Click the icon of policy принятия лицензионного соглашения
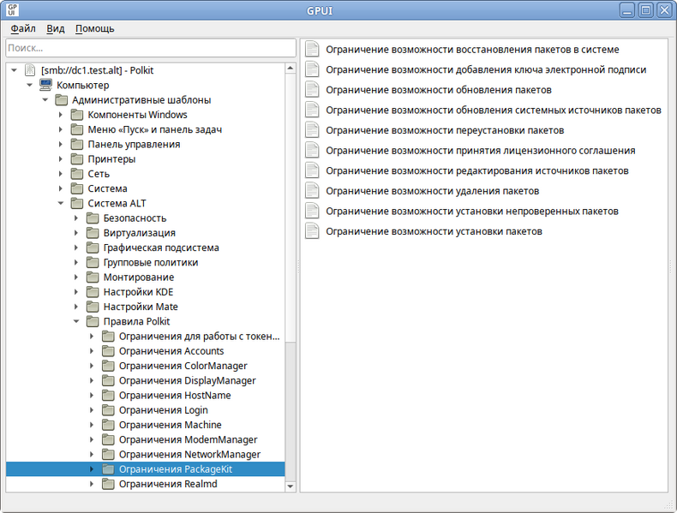The height and width of the screenshot is (513, 677). [312, 151]
